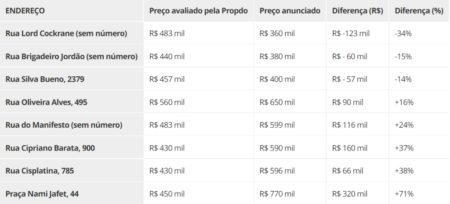Click the +16% difference cell
Viewport: 450px width, 204px height.
click(419, 102)
